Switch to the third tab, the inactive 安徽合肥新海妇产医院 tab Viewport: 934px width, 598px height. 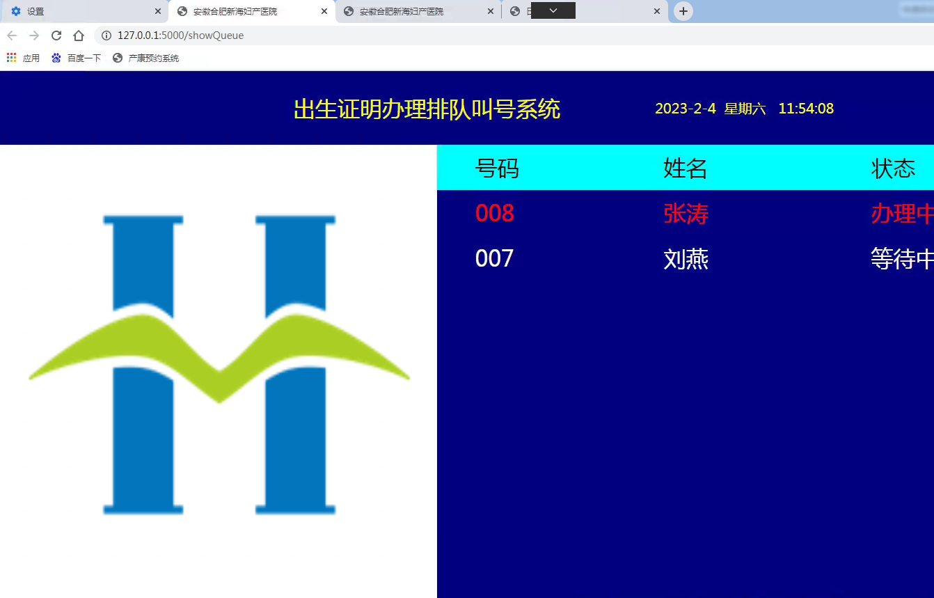tap(418, 11)
